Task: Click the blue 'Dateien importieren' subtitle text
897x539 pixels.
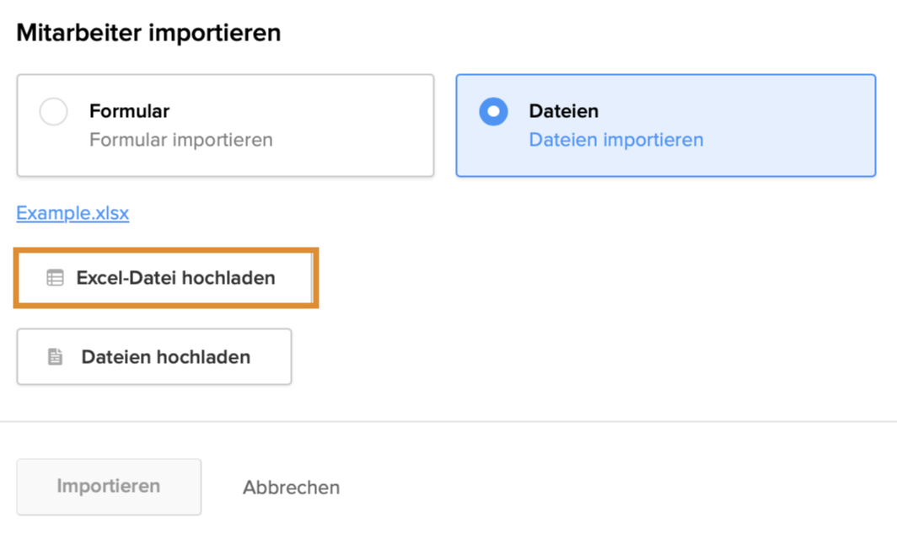Action: [x=615, y=140]
